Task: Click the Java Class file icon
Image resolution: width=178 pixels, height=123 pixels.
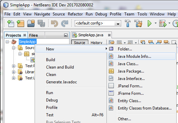Action: tap(111, 64)
